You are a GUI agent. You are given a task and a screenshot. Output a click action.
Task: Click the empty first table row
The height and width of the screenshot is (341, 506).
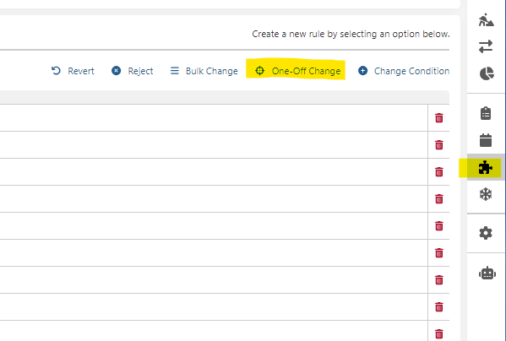tap(214, 117)
